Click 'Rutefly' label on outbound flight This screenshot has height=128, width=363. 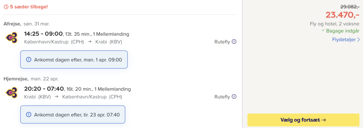[x=222, y=42]
